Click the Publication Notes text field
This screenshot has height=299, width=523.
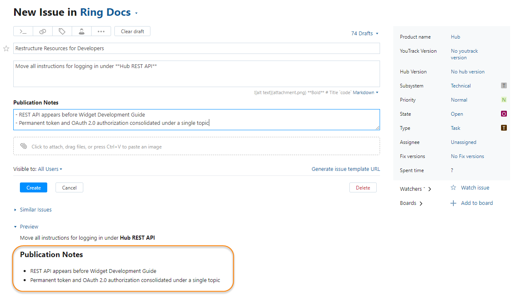coord(196,119)
